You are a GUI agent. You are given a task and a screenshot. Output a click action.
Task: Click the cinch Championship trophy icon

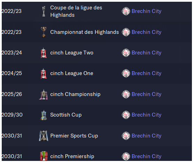click(x=43, y=94)
